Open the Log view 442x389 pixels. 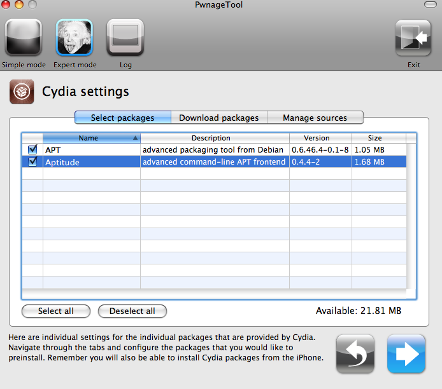tap(125, 39)
